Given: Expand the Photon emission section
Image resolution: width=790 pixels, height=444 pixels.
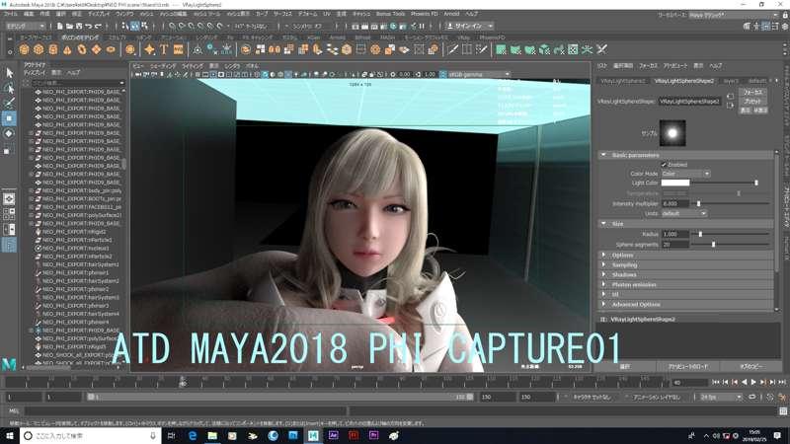Looking at the screenshot, I should pyautogui.click(x=686, y=284).
